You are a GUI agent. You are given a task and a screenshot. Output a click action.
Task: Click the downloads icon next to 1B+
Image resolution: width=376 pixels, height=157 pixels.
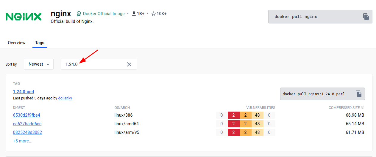click(134, 14)
